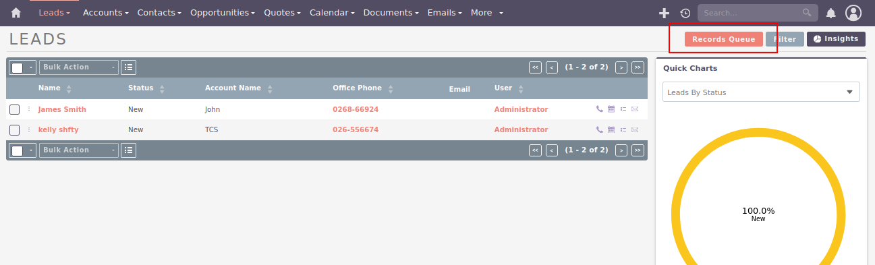875x265 pixels.
Task: Log a call for kelly shfty
Action: point(600,129)
